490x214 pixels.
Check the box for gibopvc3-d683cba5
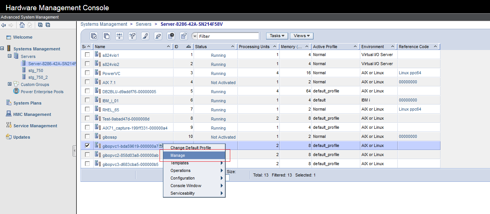87,164
